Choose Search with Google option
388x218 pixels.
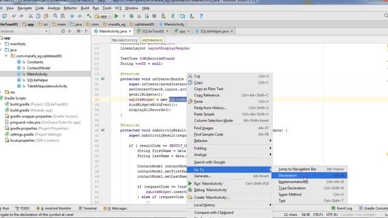coord(230,162)
